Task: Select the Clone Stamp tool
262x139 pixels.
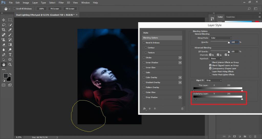Action: [4, 40]
